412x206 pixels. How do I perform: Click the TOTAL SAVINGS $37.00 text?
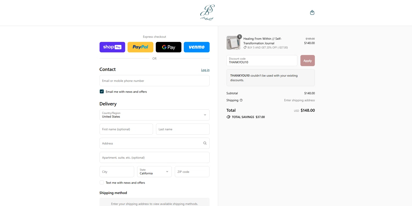tap(248, 117)
